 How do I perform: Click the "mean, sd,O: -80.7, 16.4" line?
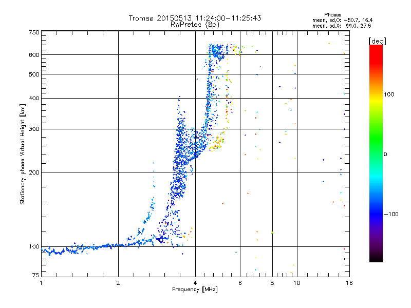pyautogui.click(x=342, y=20)
